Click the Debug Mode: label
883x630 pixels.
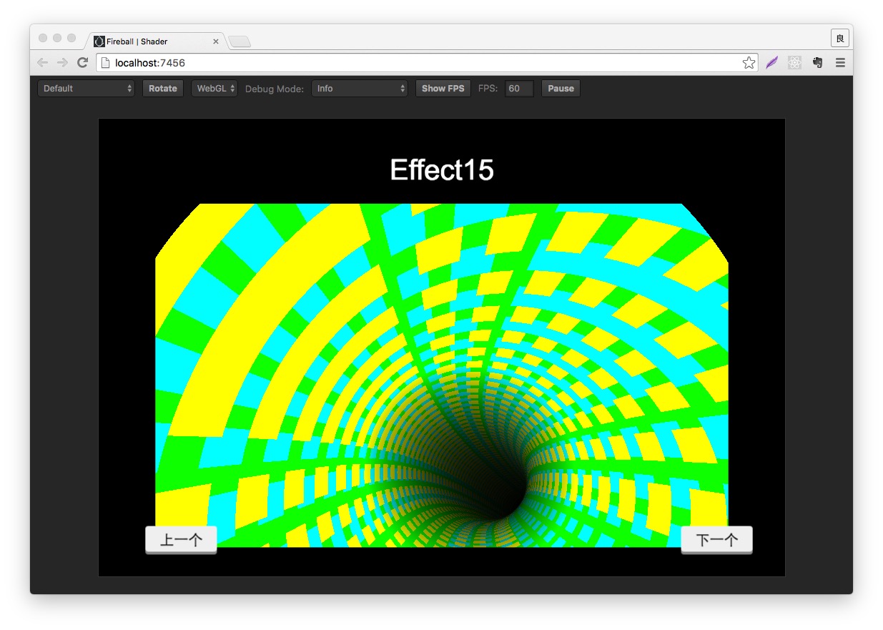click(275, 89)
